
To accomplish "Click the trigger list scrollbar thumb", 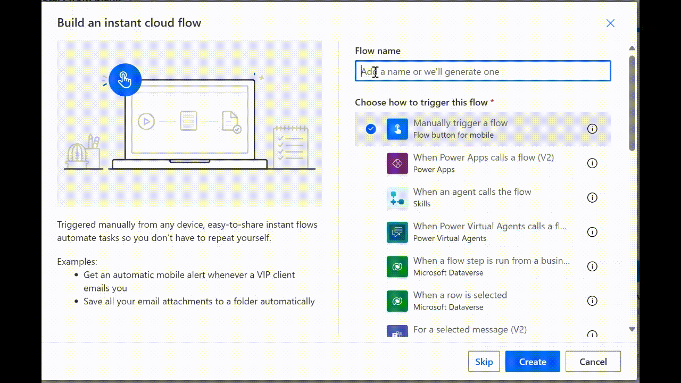I will point(632,102).
